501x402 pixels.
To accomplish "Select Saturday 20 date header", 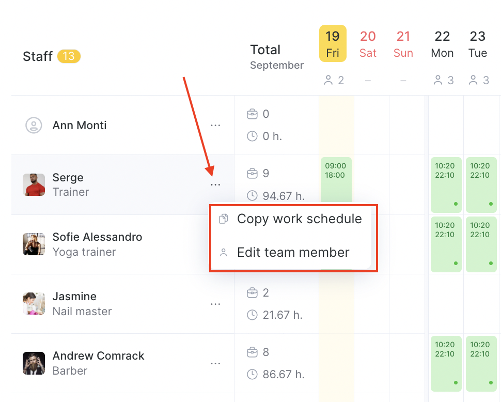I will click(x=368, y=43).
